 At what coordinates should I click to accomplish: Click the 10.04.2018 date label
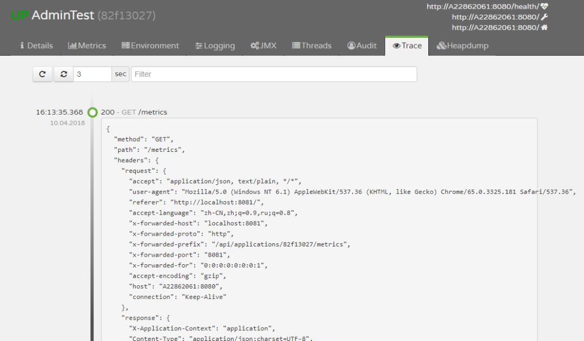pos(68,123)
